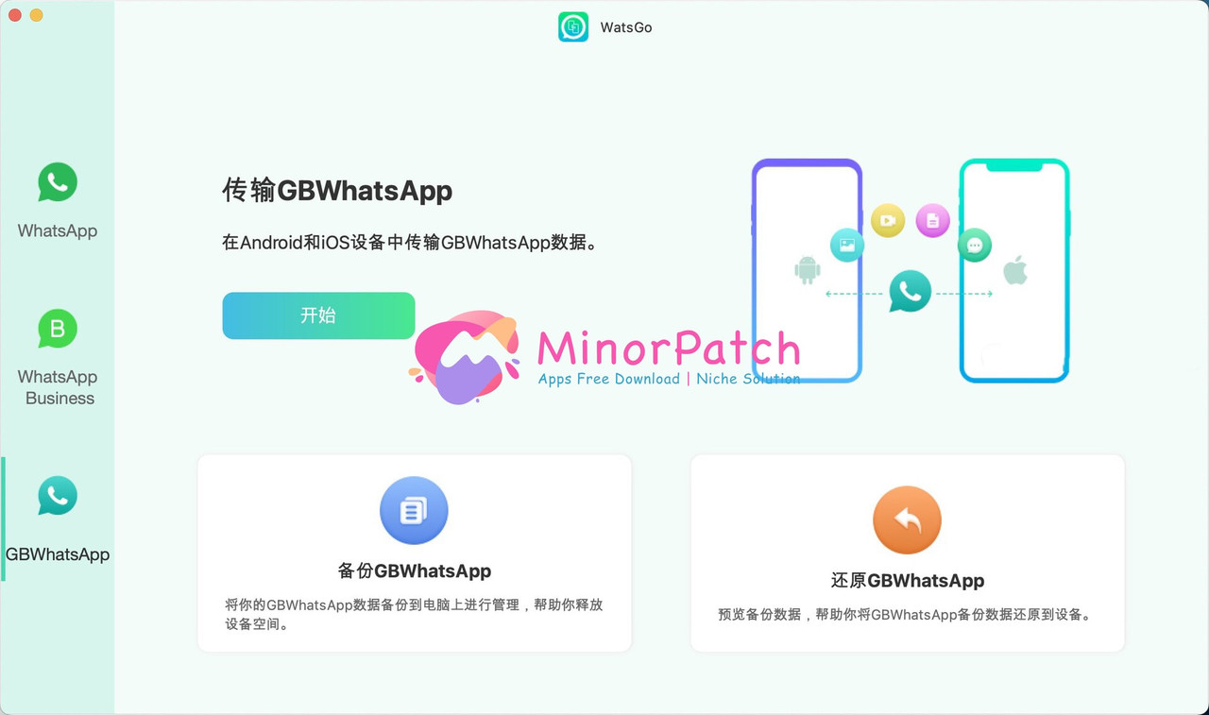Click the phone bubble between the phones
Viewport: 1209px width, 715px height.
coord(910,292)
